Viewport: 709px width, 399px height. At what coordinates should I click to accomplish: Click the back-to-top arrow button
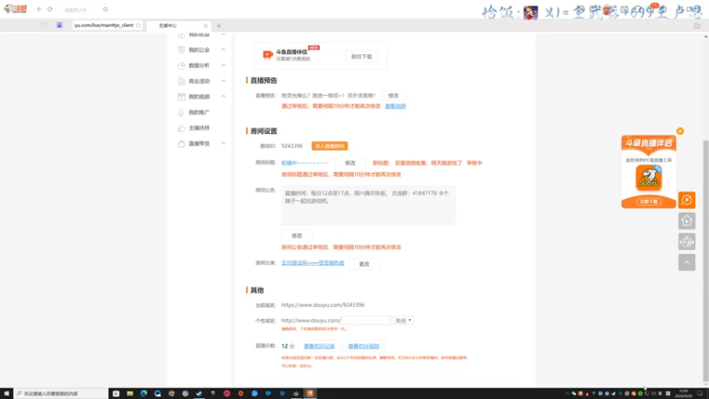pos(687,262)
